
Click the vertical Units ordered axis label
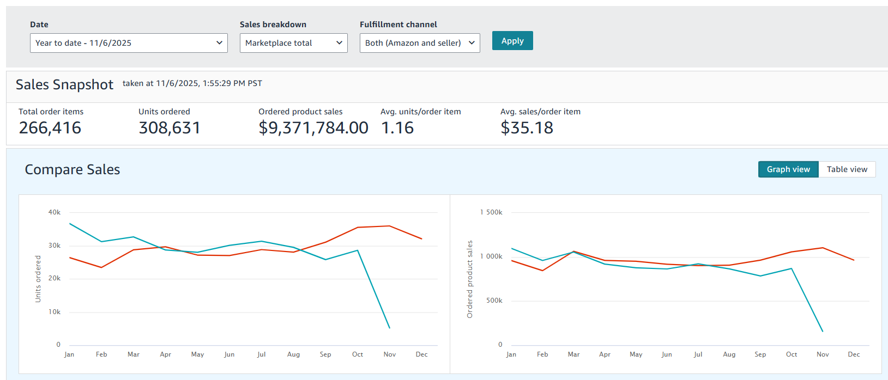[38, 279]
